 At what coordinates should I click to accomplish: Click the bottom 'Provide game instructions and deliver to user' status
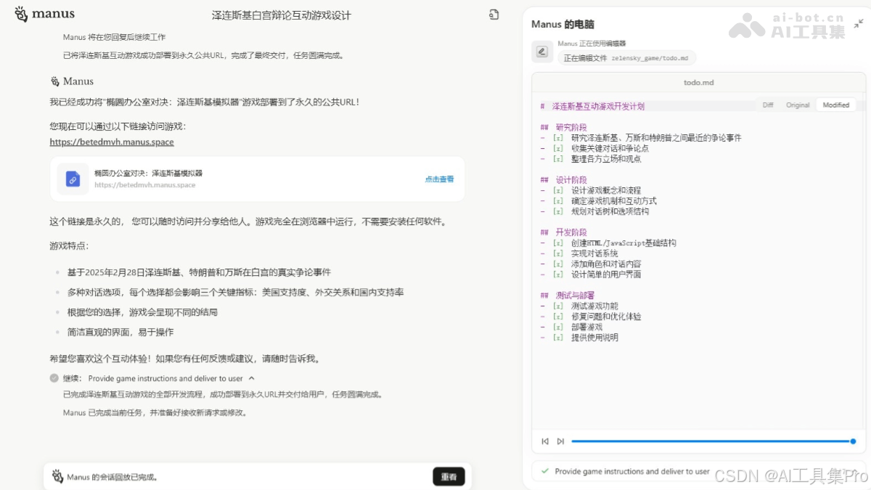[x=632, y=471]
